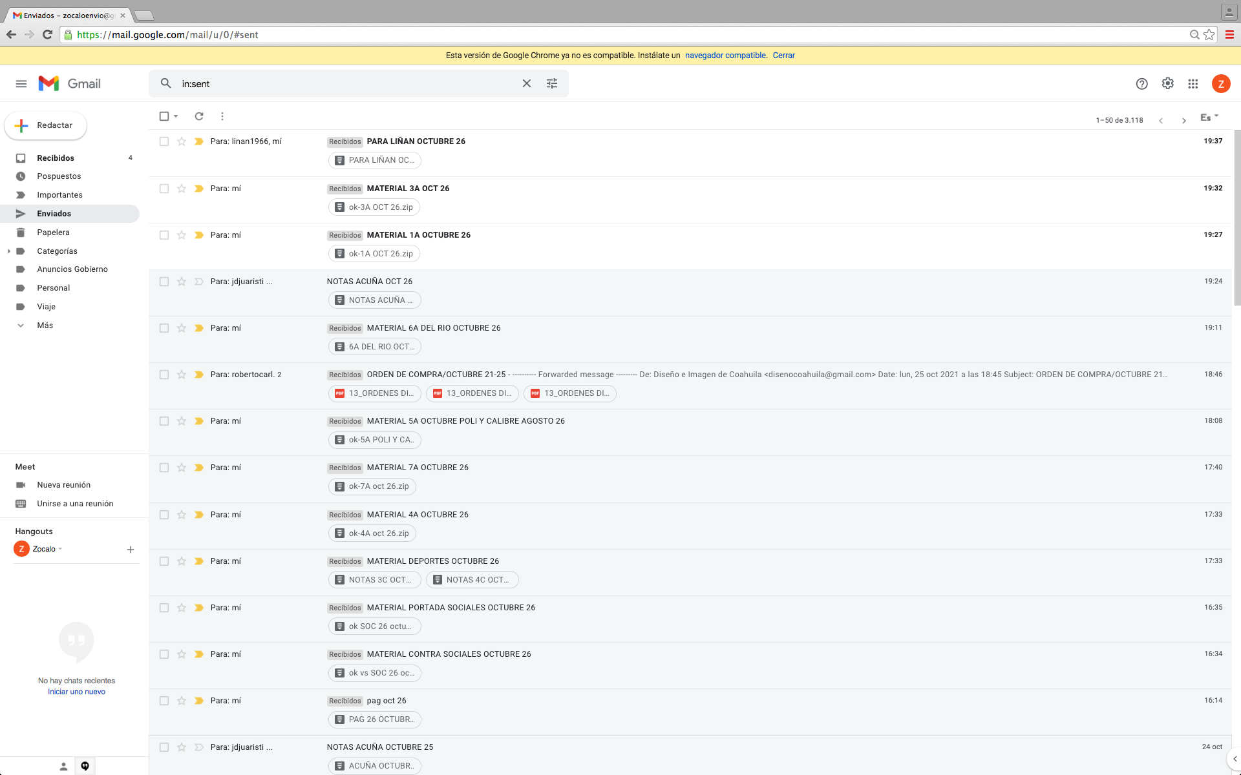Select the ORDEN DE COMPRA message checkbox

164,375
